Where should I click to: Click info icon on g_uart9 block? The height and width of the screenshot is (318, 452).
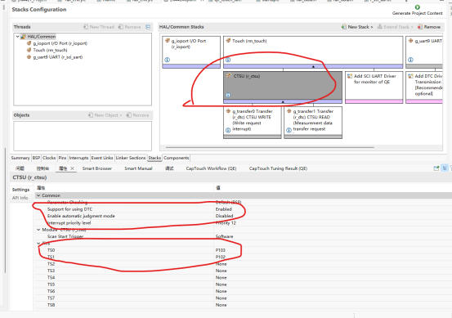click(x=410, y=60)
